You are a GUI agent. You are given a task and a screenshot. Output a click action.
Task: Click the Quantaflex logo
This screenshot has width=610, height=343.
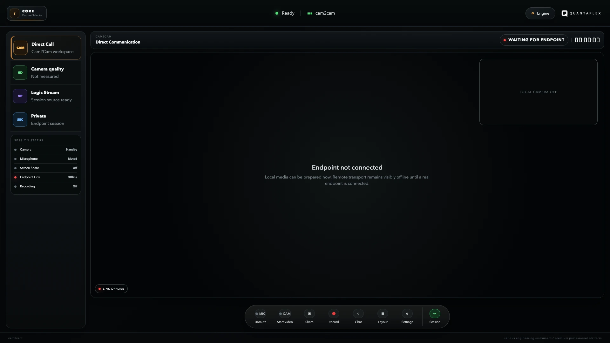[581, 13]
